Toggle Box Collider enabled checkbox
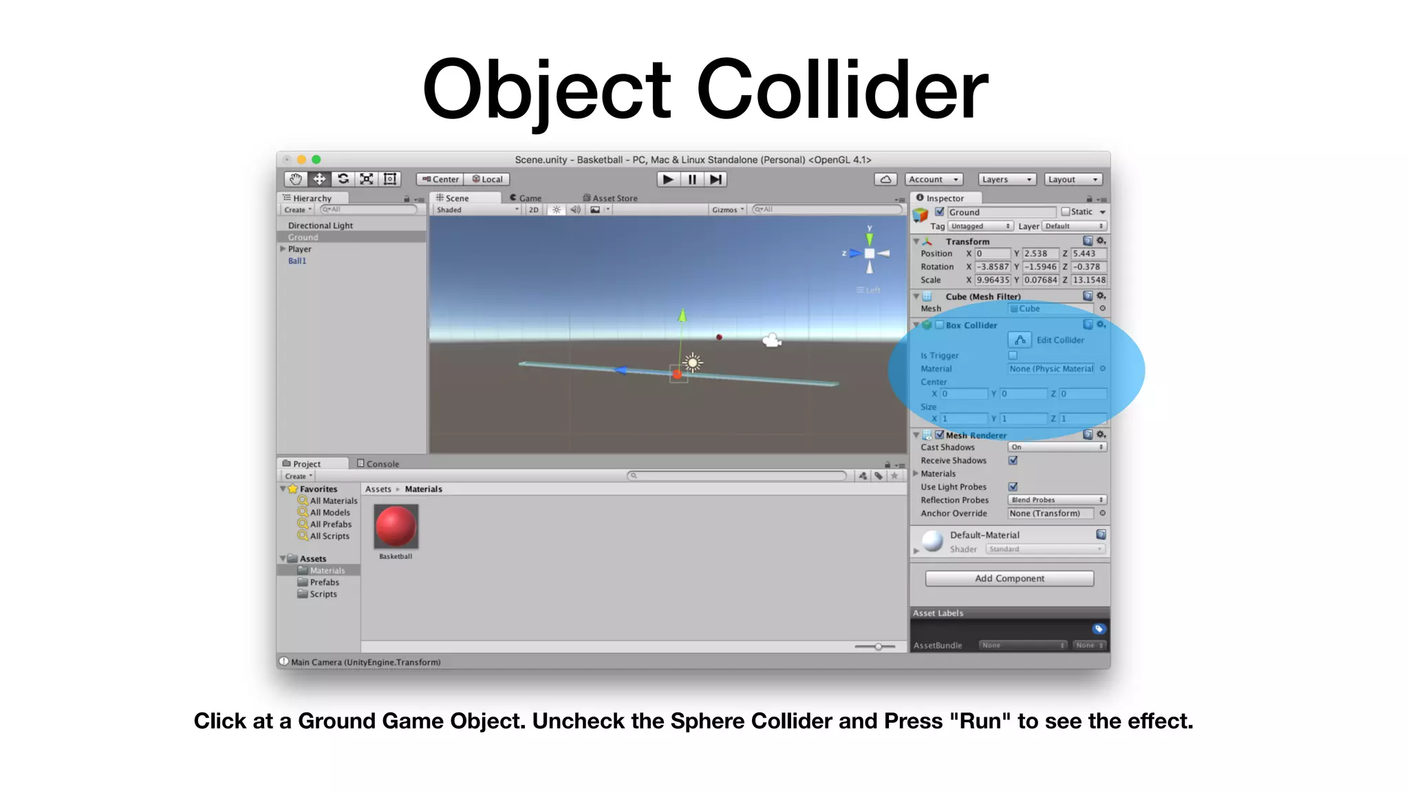1409x793 pixels. point(939,325)
